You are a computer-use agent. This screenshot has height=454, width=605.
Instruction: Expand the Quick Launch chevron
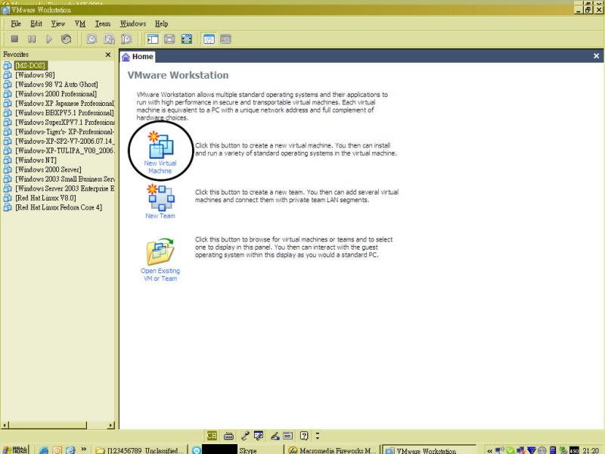click(x=83, y=449)
